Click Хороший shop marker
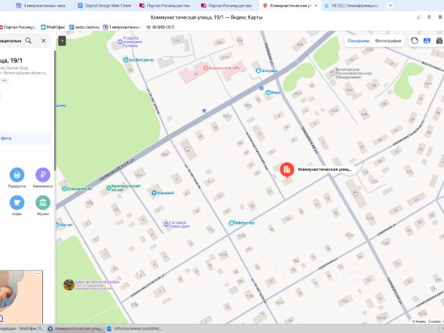Image resolution: width=444 pixels, height=333 pixels. pyautogui.click(x=154, y=193)
